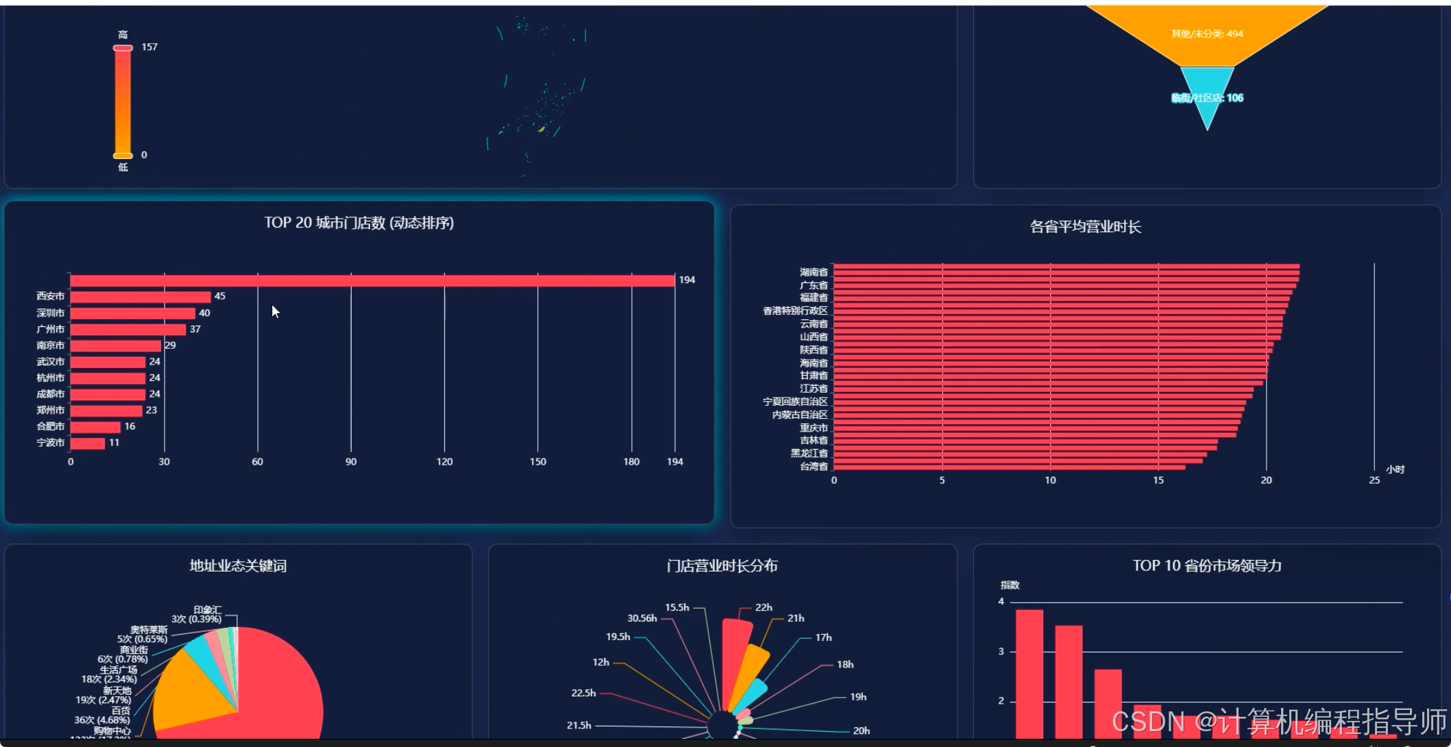Click the TOP 20 城市门店数 chart title
This screenshot has height=747, width=1451.
(x=359, y=223)
